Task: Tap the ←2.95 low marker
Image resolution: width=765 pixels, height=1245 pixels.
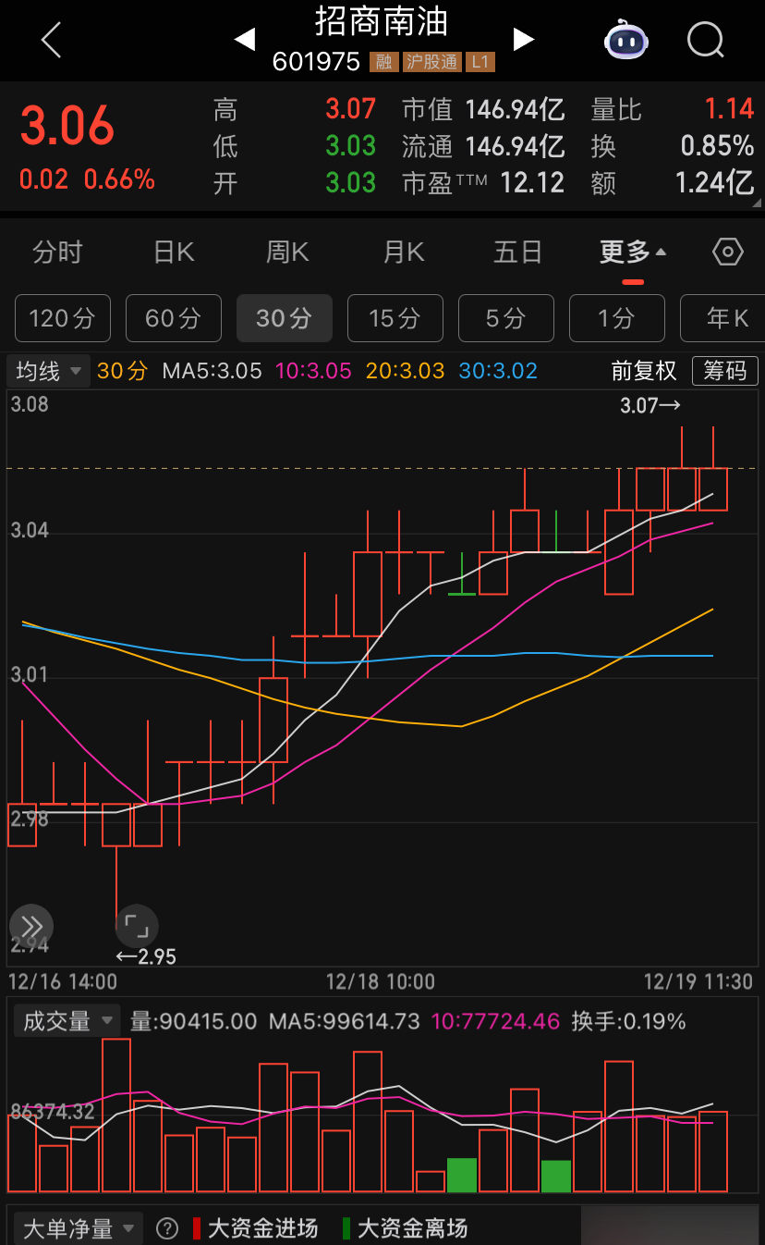Action: (145, 956)
